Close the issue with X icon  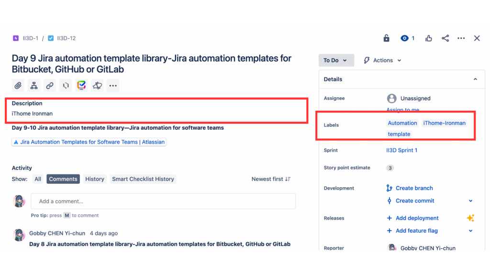[477, 38]
